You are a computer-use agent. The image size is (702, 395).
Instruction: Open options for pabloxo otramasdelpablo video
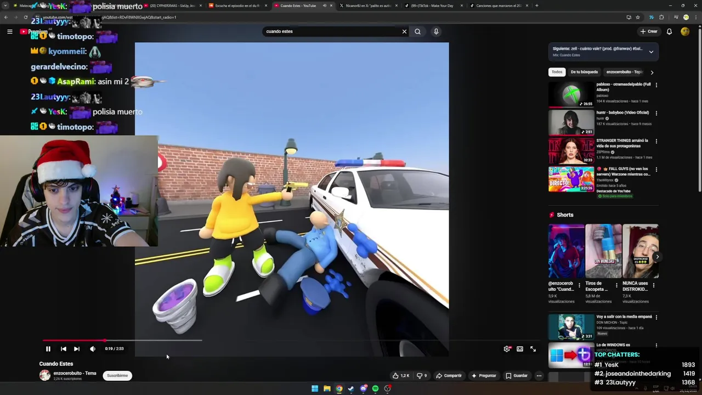(x=656, y=85)
